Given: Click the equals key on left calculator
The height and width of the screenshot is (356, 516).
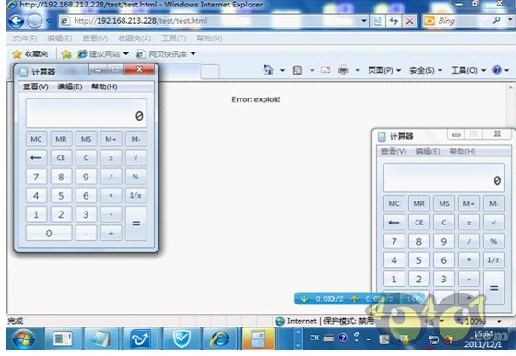Looking at the screenshot, I should (x=136, y=224).
